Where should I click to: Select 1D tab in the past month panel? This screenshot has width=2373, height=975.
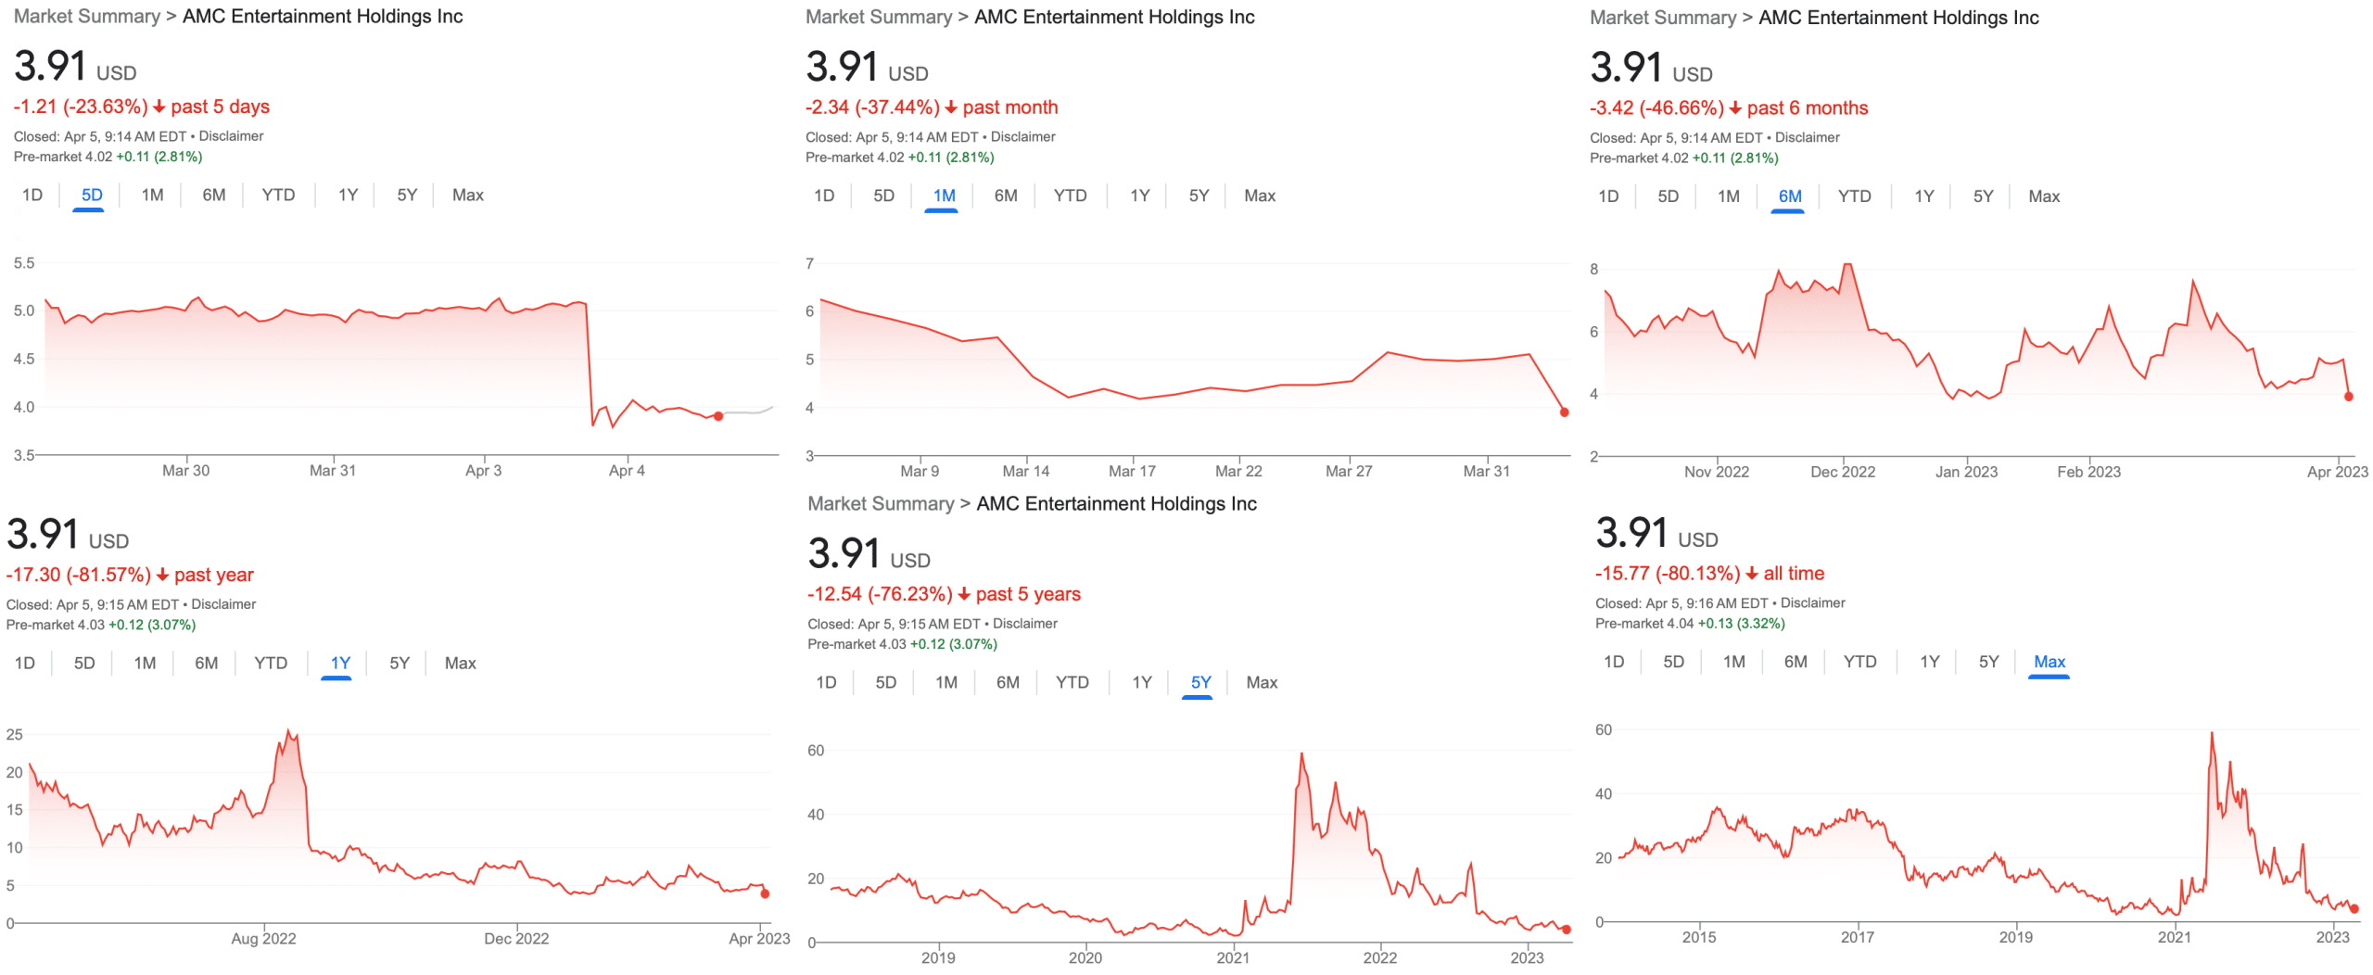823,196
